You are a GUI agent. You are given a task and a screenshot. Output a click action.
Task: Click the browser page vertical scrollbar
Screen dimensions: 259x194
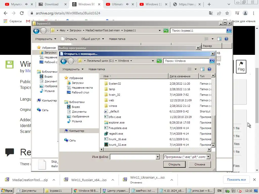pos(257,95)
